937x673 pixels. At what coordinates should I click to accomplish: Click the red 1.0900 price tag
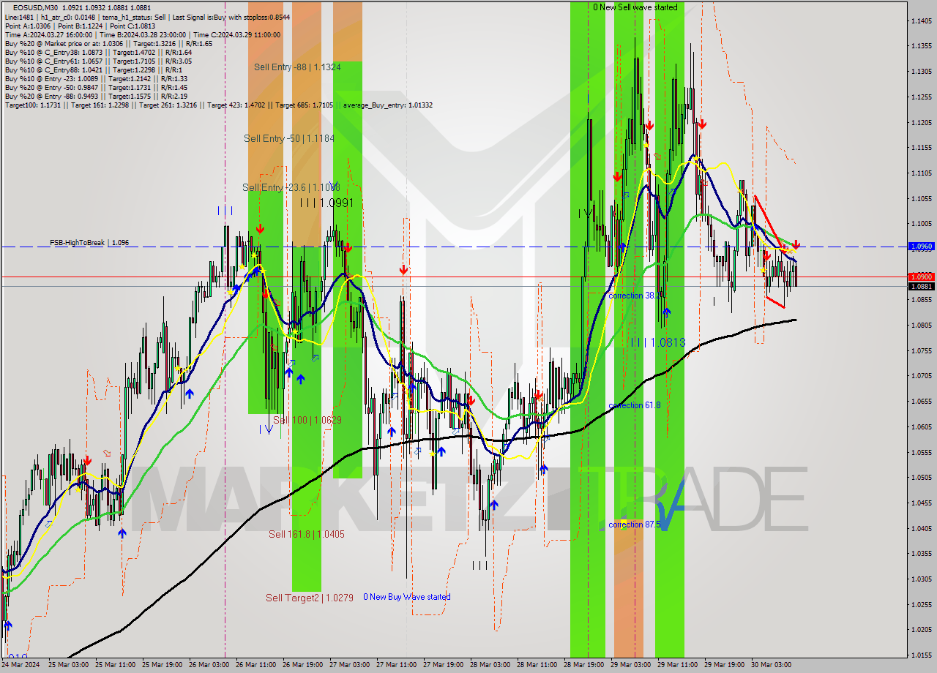[x=921, y=277]
